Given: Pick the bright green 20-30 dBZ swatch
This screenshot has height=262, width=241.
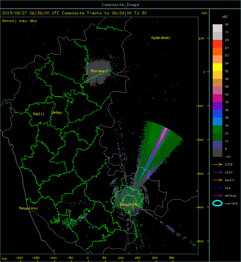Looking at the screenshot, I should (217, 129).
